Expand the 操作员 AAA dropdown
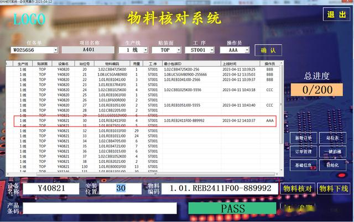The image size is (354, 222). [247, 50]
